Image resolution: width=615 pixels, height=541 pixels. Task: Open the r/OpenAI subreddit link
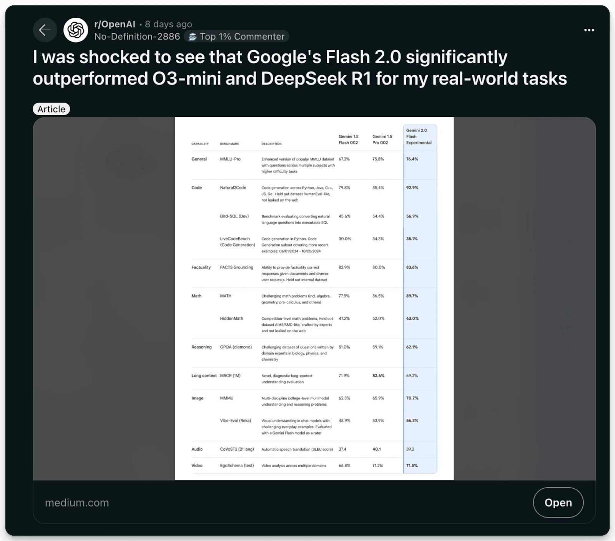point(114,24)
